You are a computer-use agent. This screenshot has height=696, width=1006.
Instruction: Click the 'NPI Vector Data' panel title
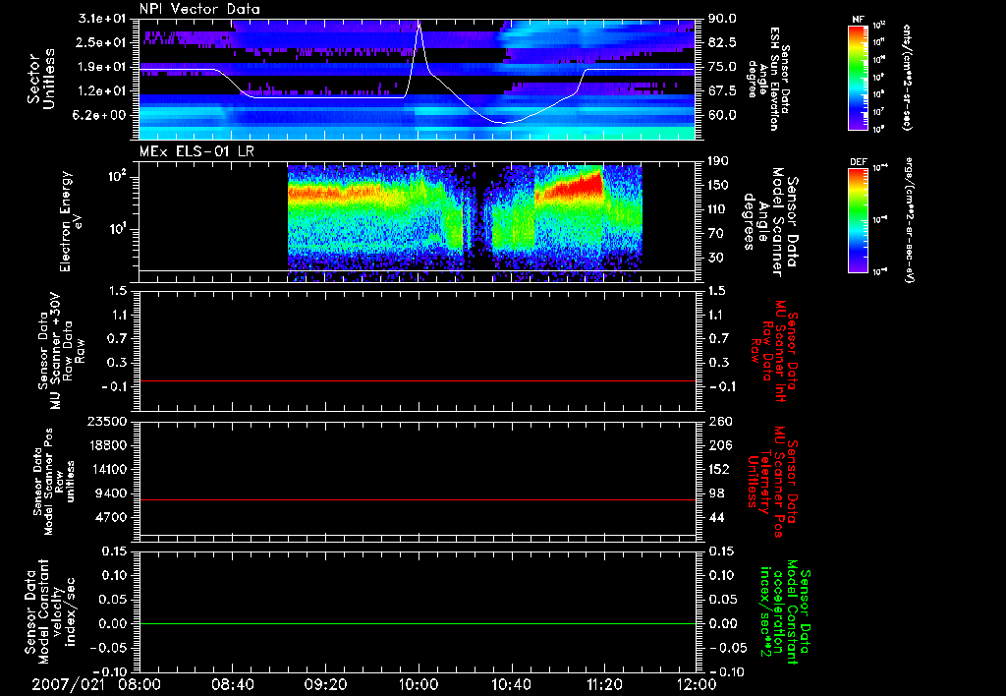click(x=199, y=9)
